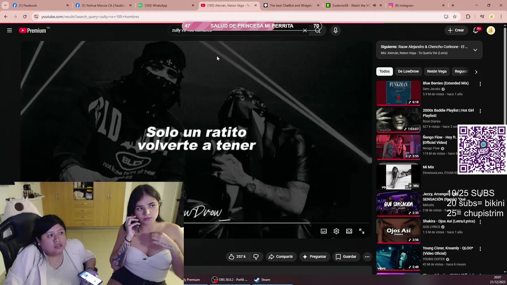This screenshot has width=507, height=285.
Task: Like the video with 257 k likes
Action: tap(237, 256)
